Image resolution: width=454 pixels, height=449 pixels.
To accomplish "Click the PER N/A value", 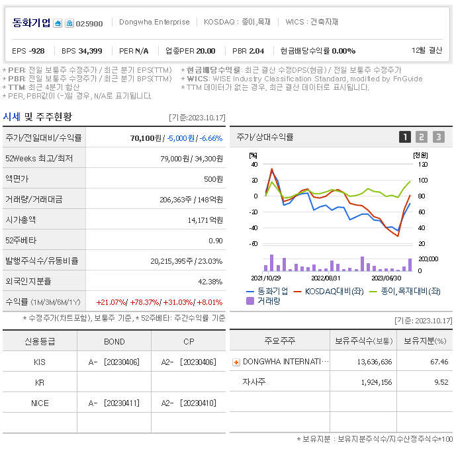I will click(134, 51).
